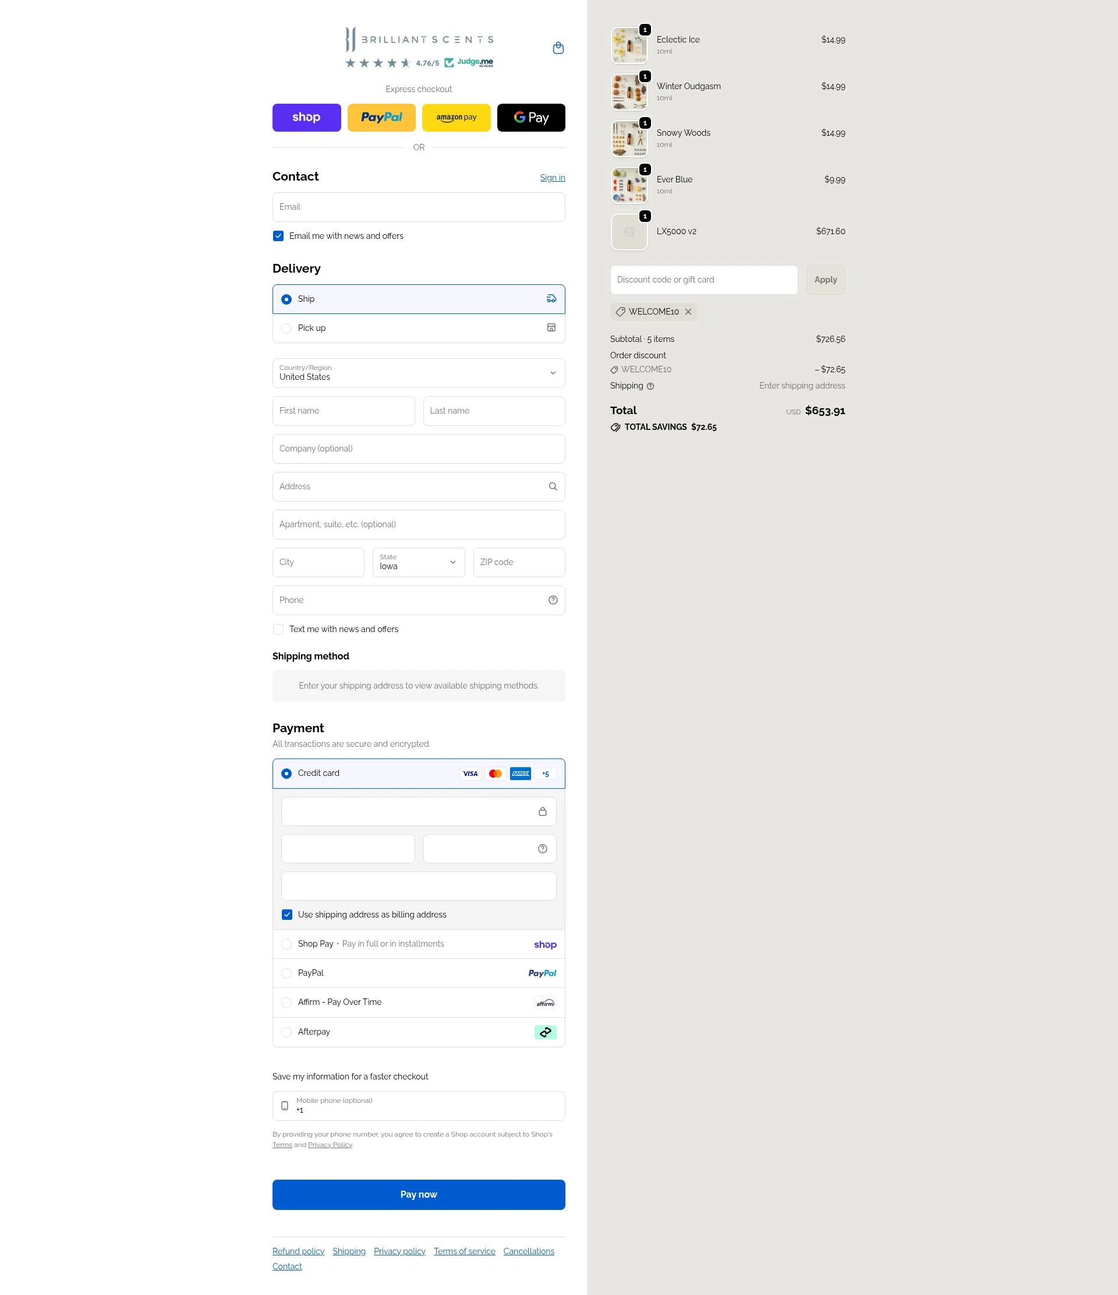Pay with the Amazon Pay express button
Screen dimensions: 1118x1295
coord(456,118)
